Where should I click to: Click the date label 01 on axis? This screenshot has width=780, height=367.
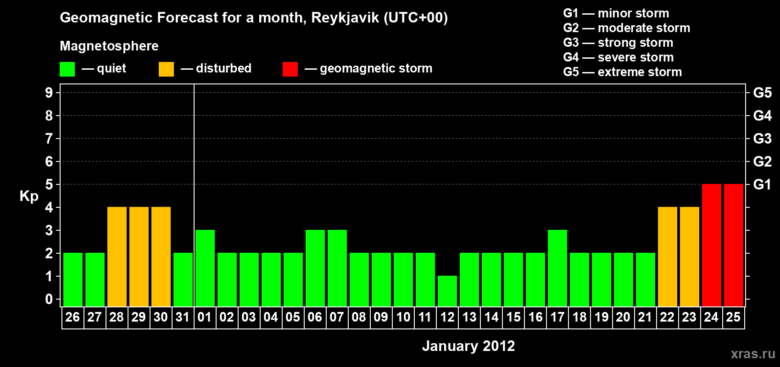pyautogui.click(x=205, y=317)
